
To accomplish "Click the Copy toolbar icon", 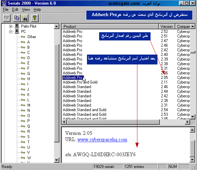I will click(x=17, y=18).
